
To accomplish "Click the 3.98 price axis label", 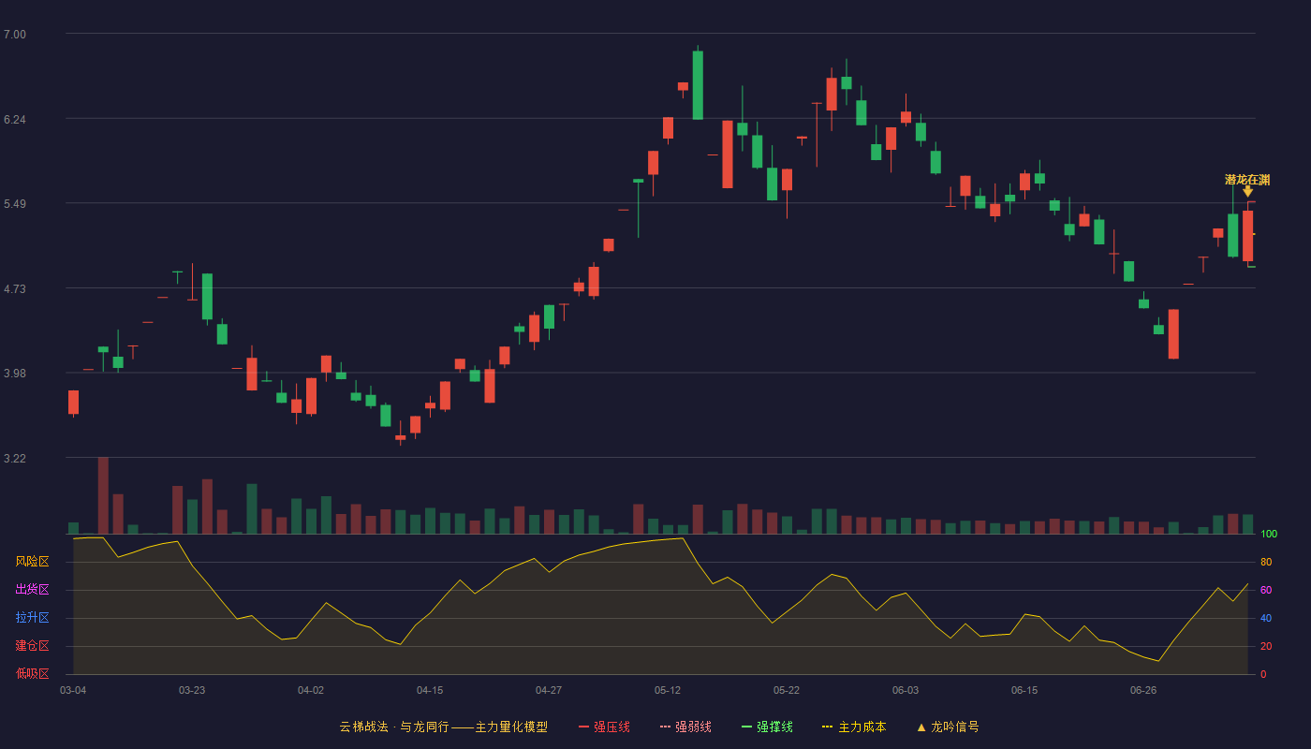I will click(15, 374).
